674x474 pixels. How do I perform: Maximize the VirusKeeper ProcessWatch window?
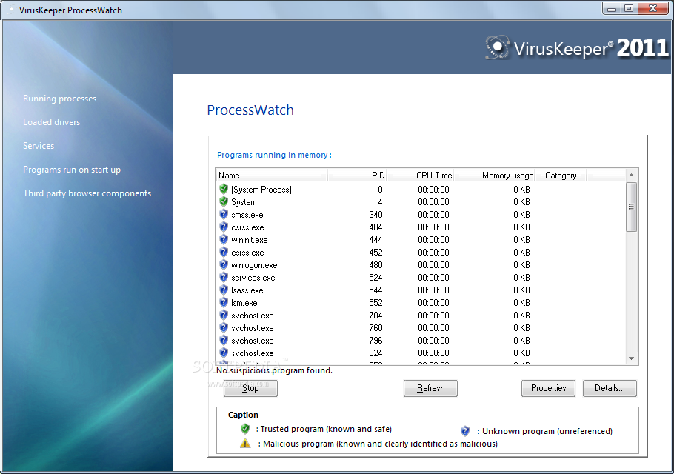point(629,8)
